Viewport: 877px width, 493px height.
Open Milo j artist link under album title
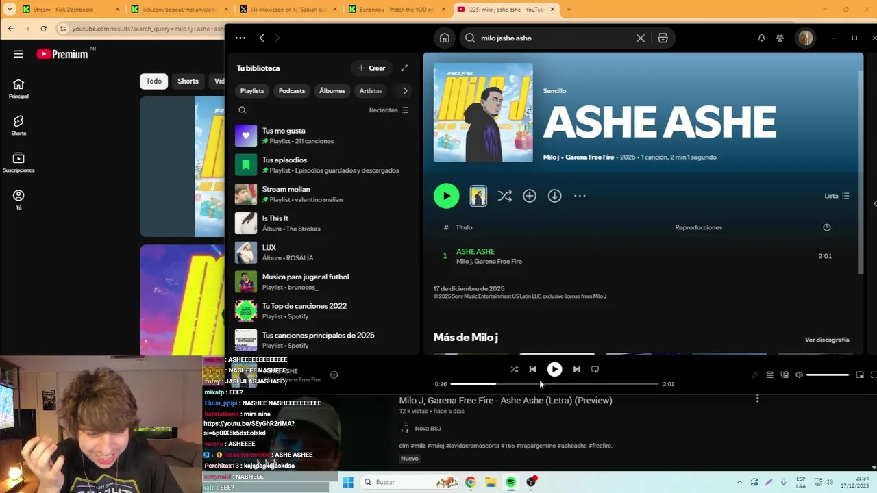551,157
